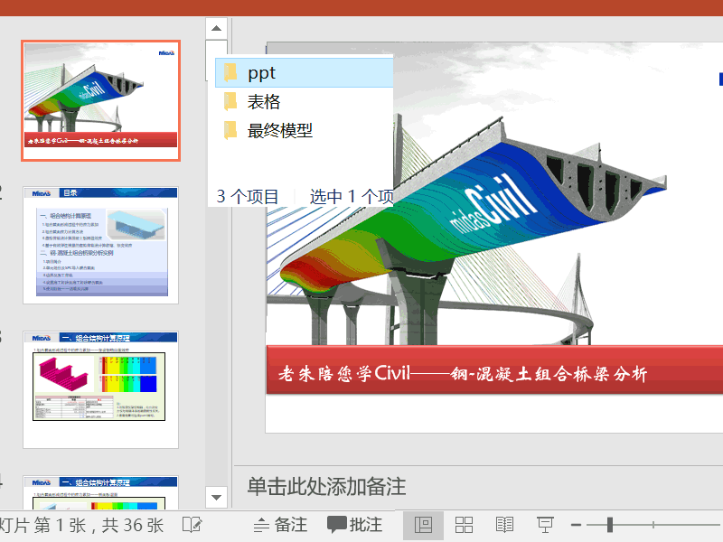
Task: Open the 批注 comments pane
Action: click(x=355, y=525)
